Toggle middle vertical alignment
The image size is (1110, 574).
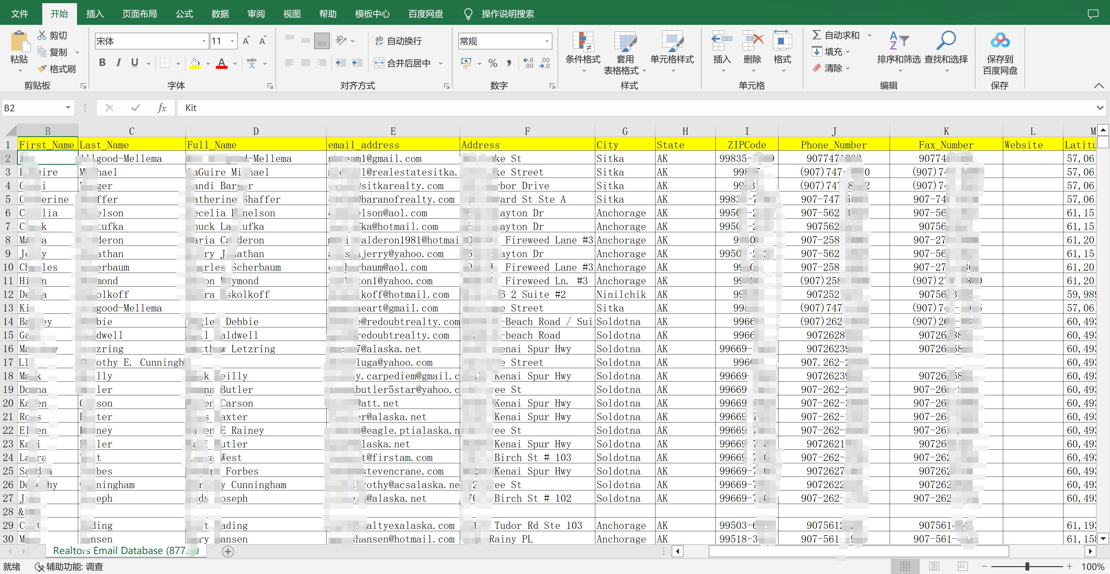tap(305, 41)
